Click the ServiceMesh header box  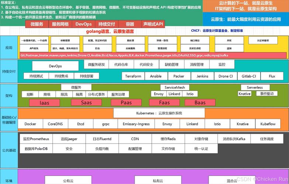click(x=175, y=88)
